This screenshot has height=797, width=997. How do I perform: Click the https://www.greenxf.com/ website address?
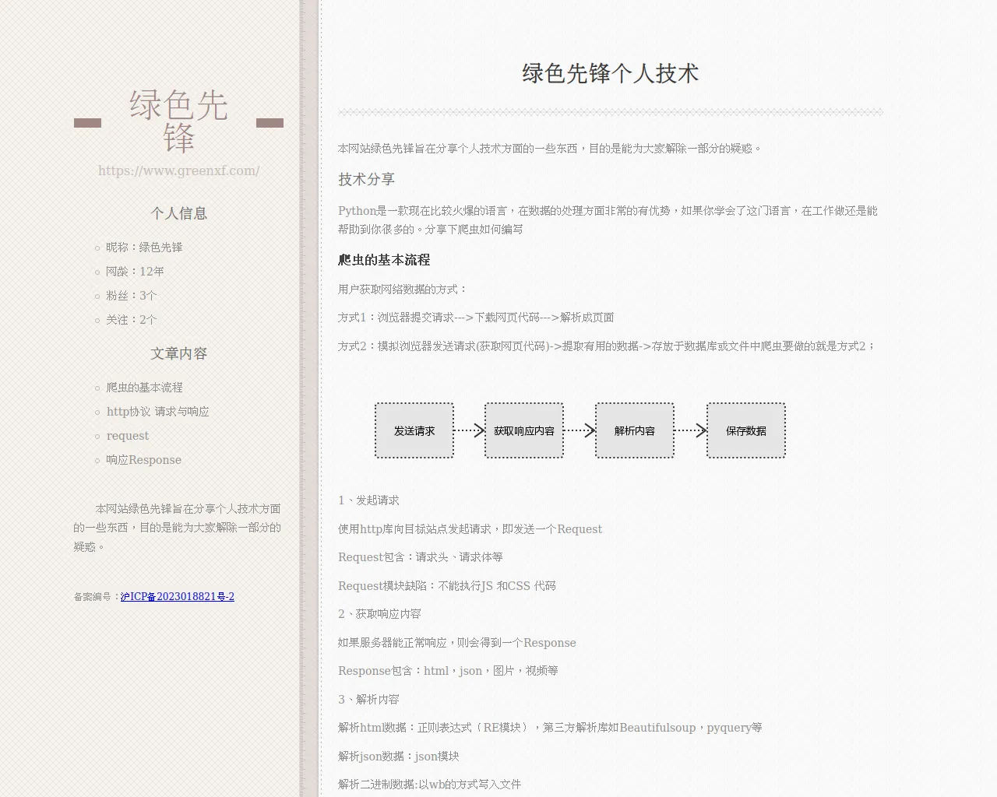click(x=178, y=170)
